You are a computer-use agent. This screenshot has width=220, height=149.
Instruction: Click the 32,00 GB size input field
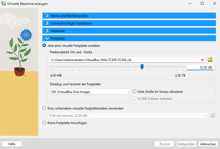point(200,67)
